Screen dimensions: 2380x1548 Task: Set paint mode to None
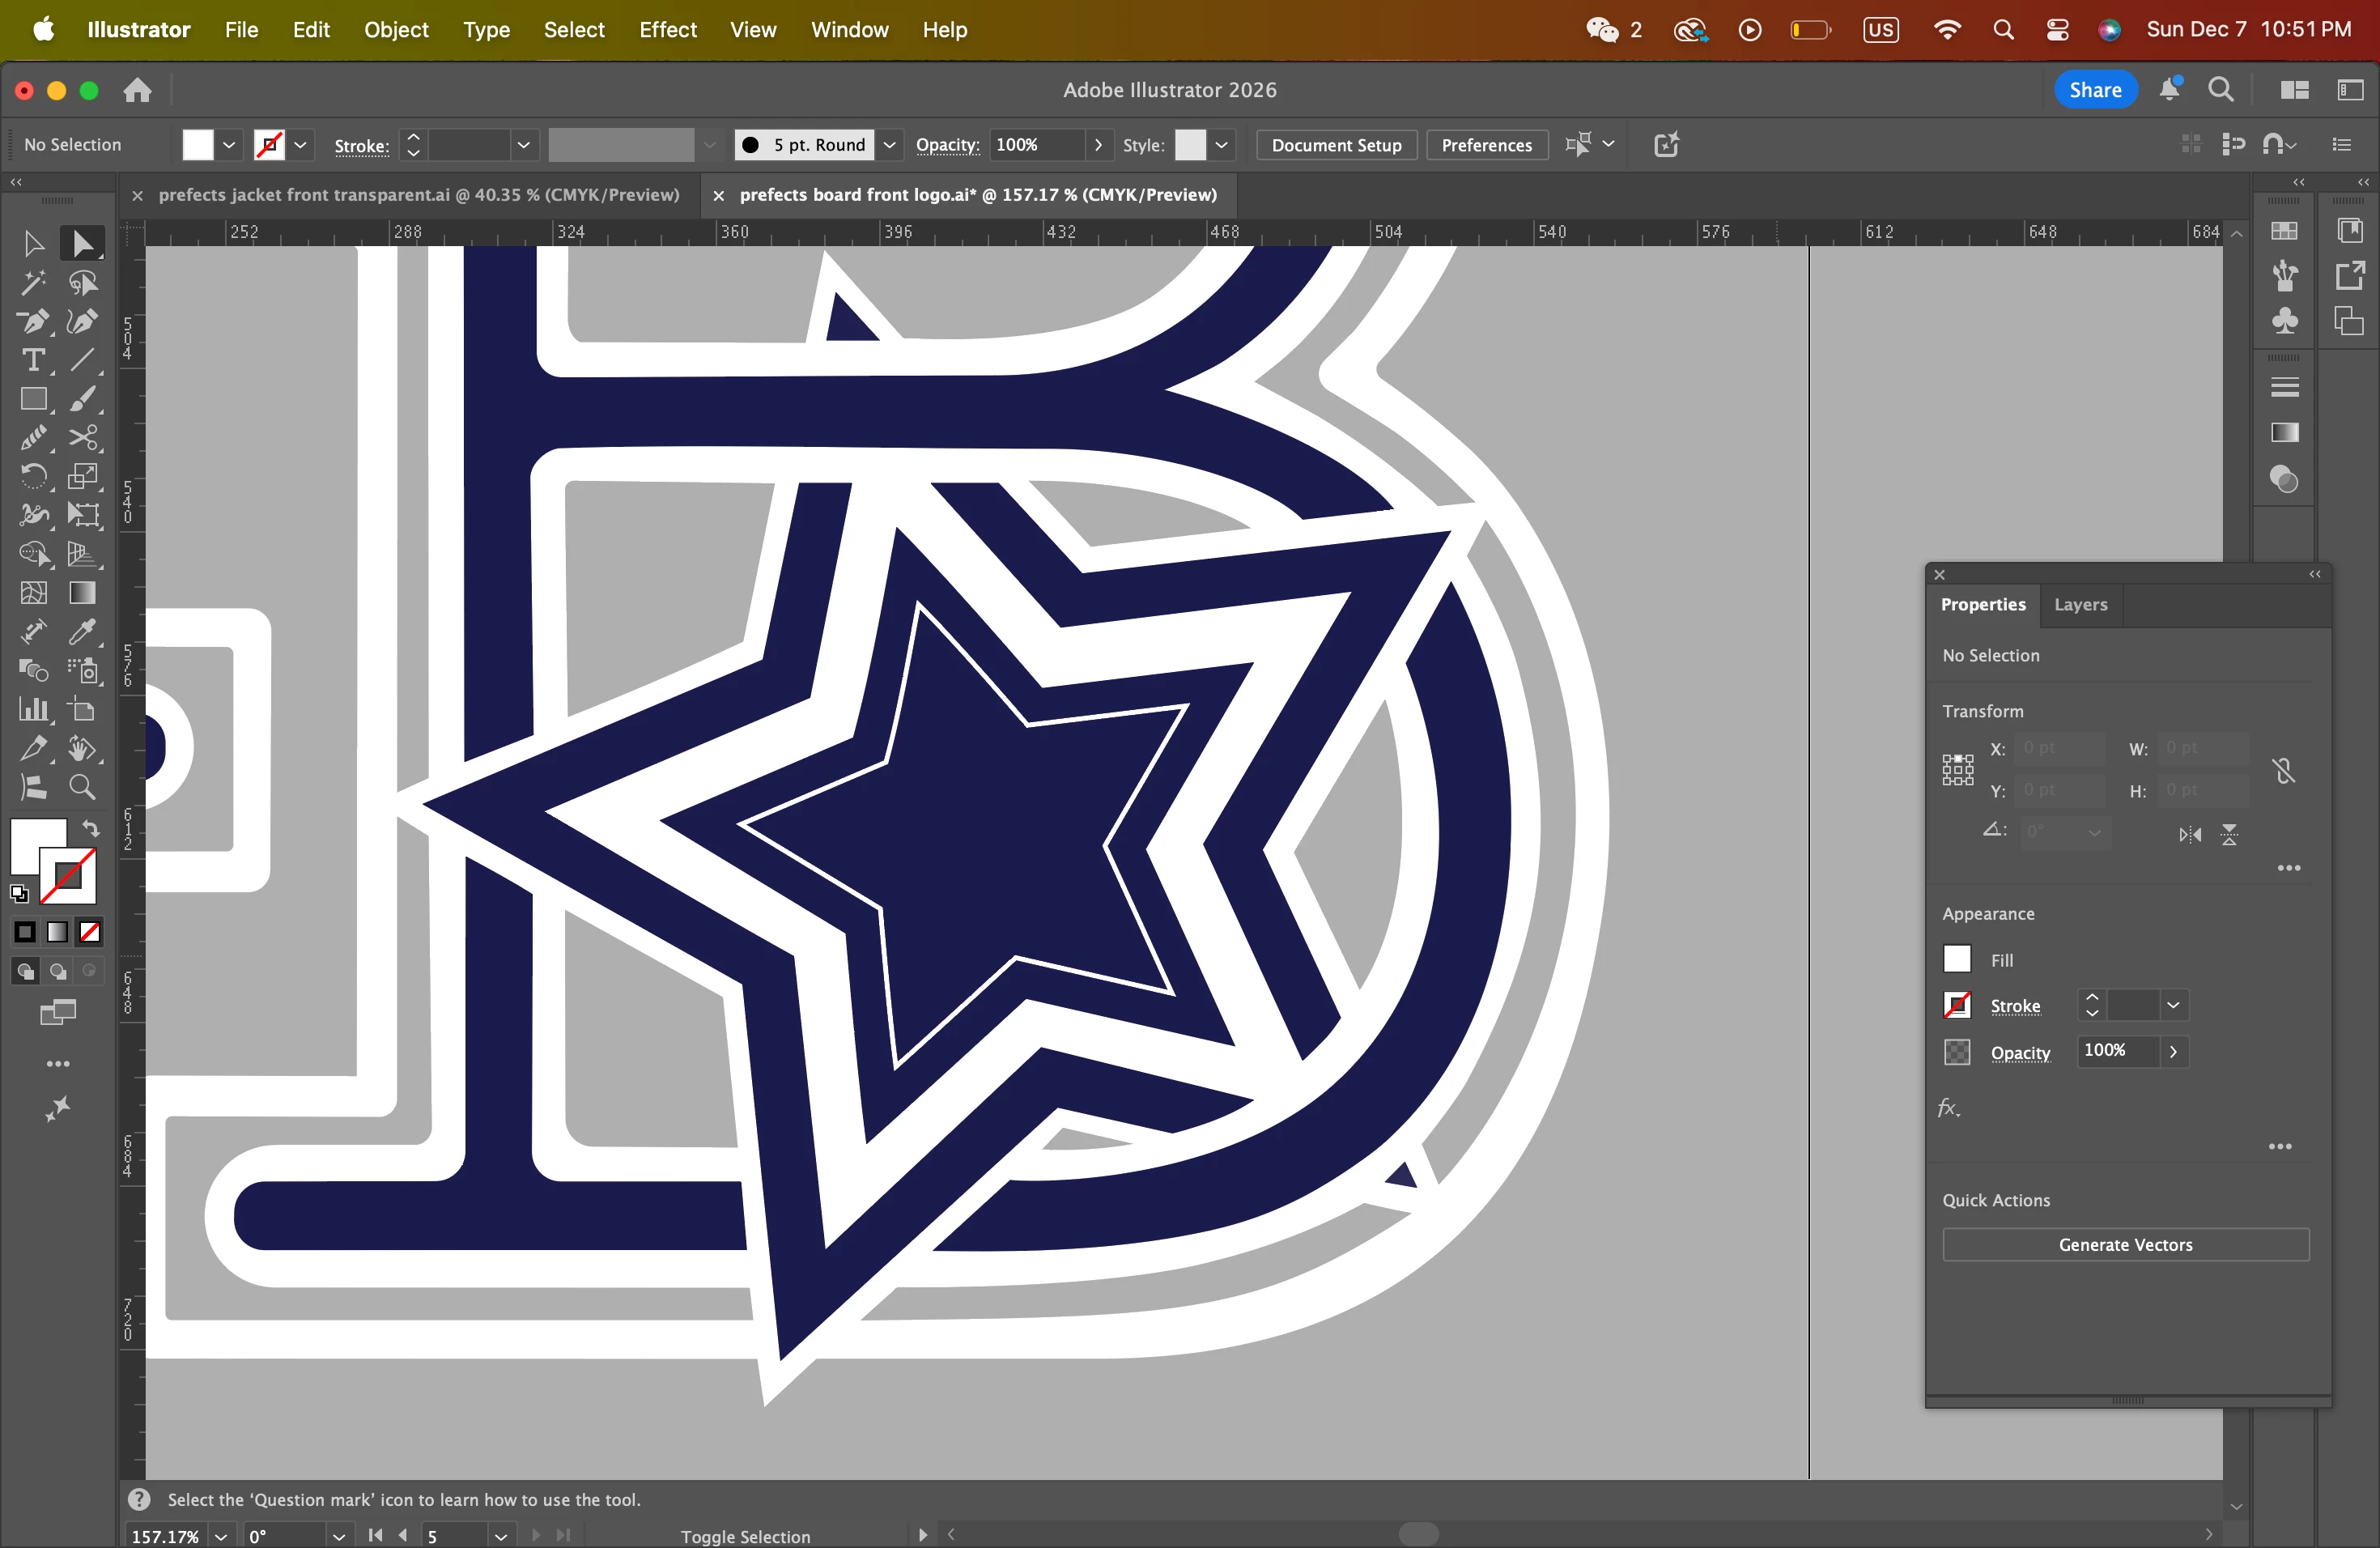point(90,933)
